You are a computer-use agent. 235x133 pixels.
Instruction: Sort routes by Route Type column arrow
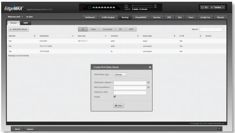(175, 36)
